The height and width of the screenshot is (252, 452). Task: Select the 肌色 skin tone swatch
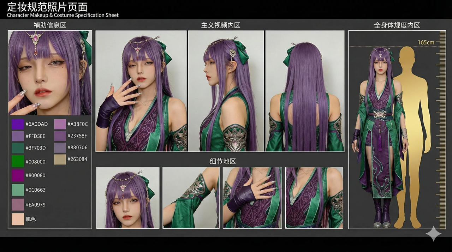[18, 219]
